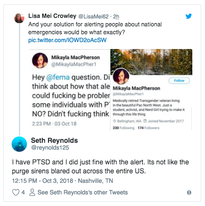205x206 pixels.
Task: Click Mikayla MacPherson's avatar in embedded tweet
Action: (40, 61)
